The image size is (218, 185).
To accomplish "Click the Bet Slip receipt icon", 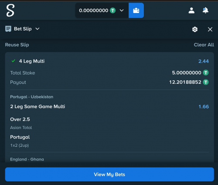I will pos(8,29).
